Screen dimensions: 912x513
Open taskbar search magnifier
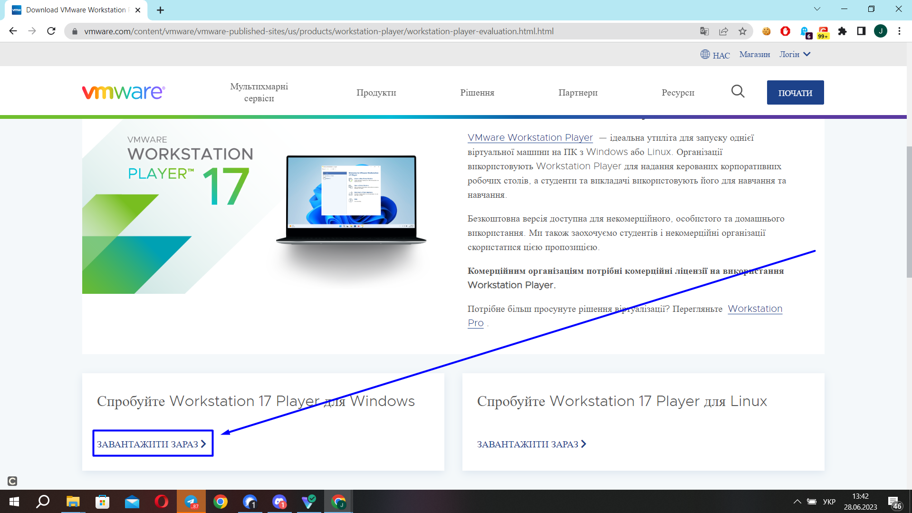click(x=43, y=502)
